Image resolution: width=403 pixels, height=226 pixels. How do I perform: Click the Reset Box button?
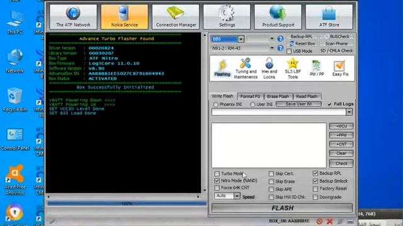tap(302, 43)
